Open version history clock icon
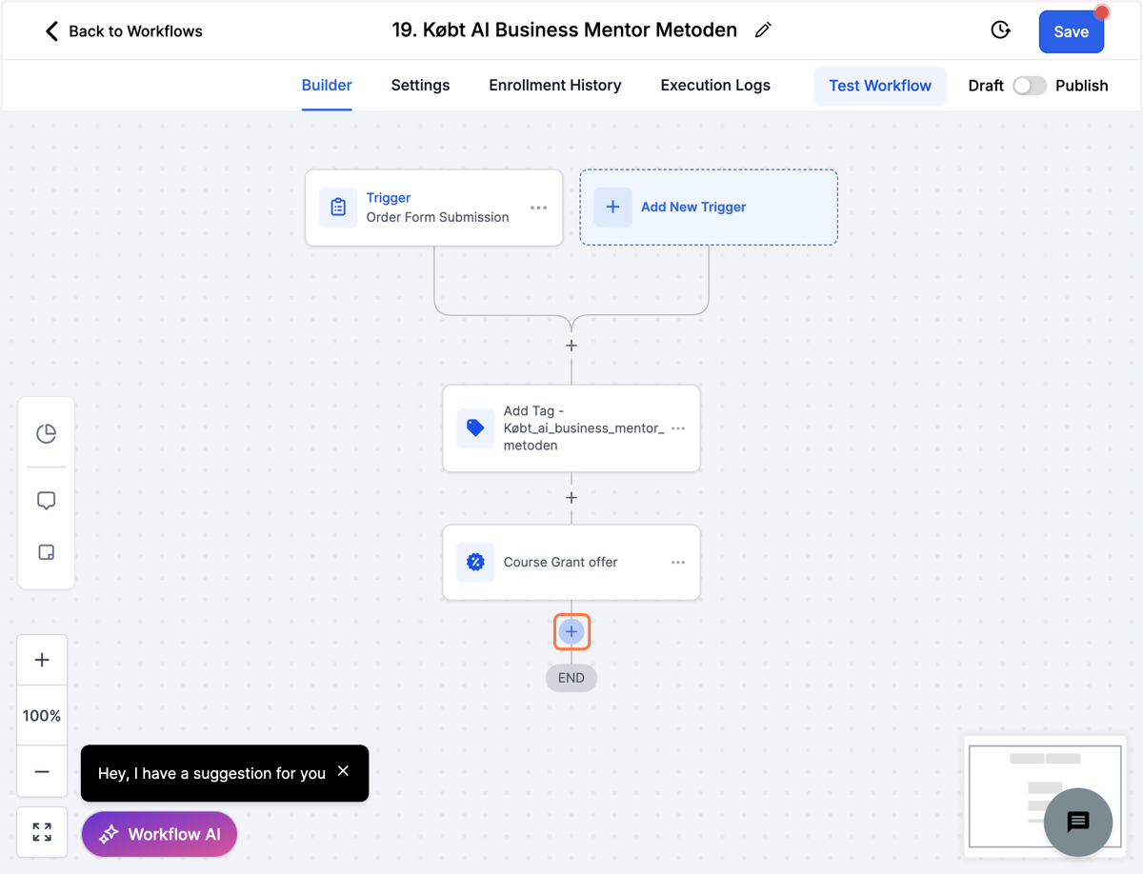Image resolution: width=1143 pixels, height=874 pixels. pyautogui.click(x=1000, y=30)
